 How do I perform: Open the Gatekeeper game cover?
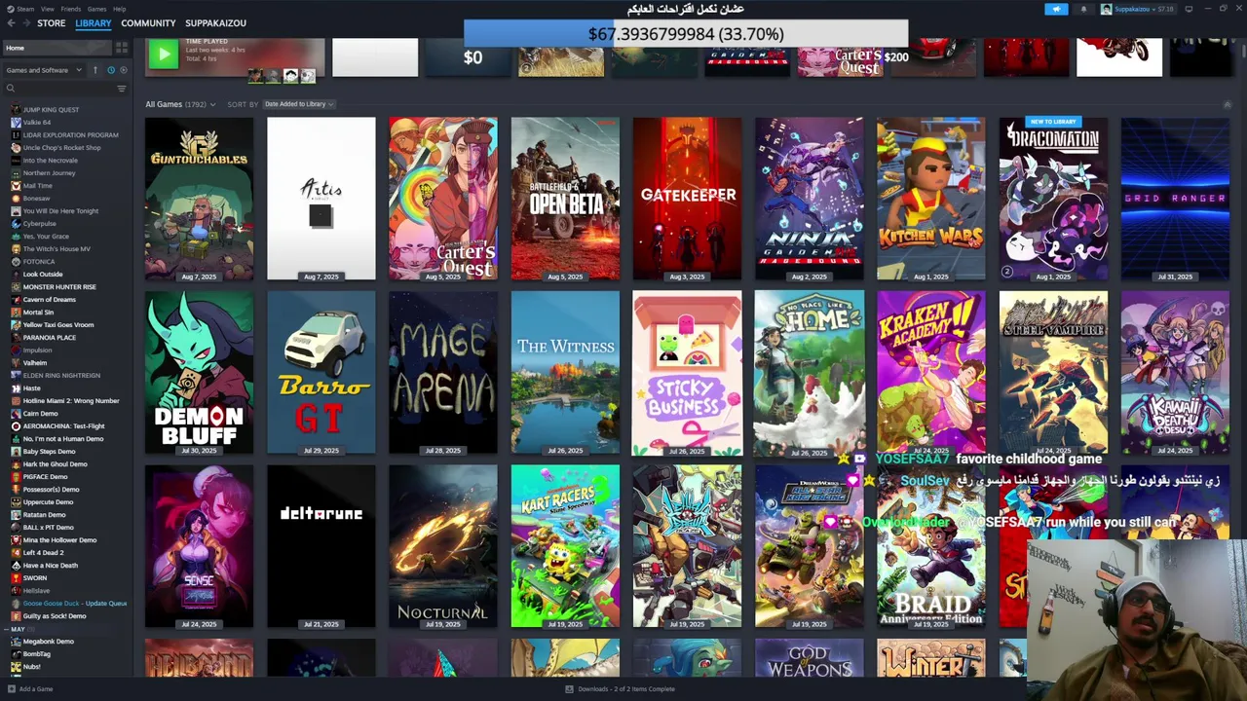(x=687, y=199)
